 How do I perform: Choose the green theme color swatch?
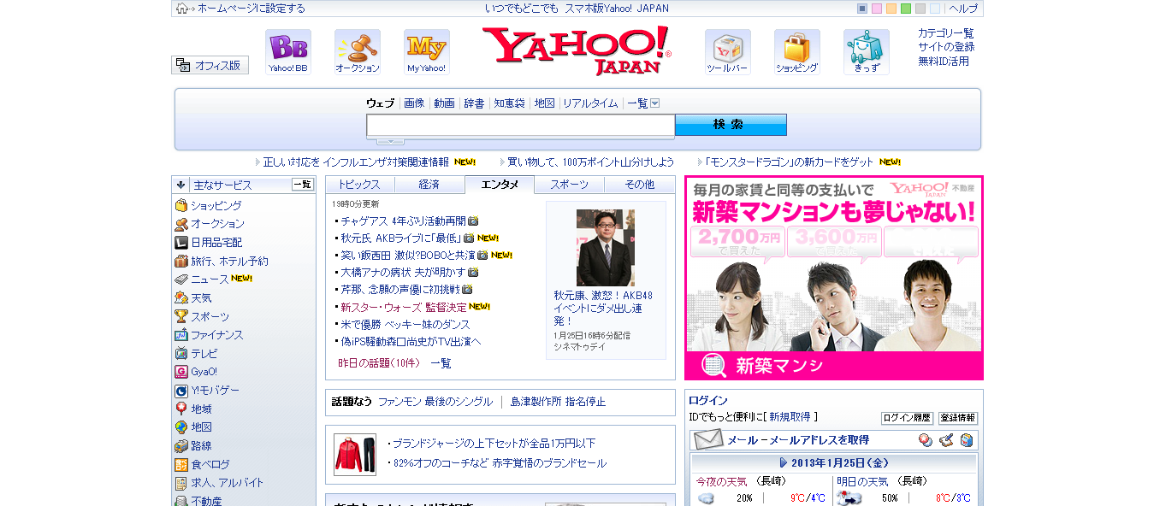tap(906, 9)
